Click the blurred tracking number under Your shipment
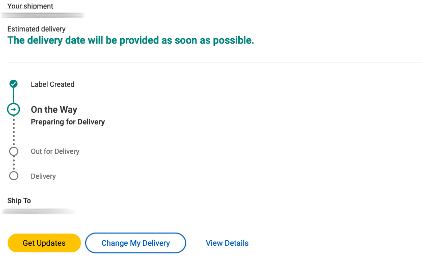 (x=43, y=15)
